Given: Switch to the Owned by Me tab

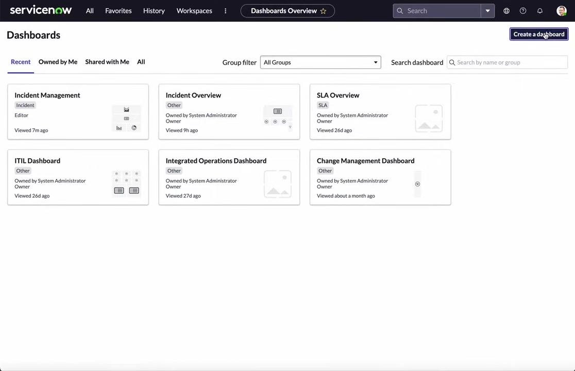Looking at the screenshot, I should coord(58,62).
